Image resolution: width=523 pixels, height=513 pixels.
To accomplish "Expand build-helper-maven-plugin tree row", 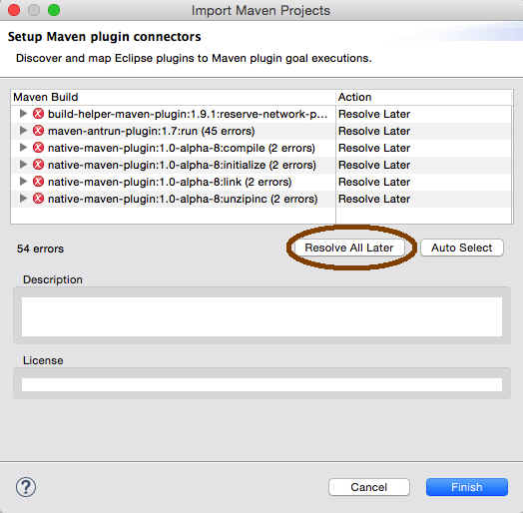I will (23, 114).
